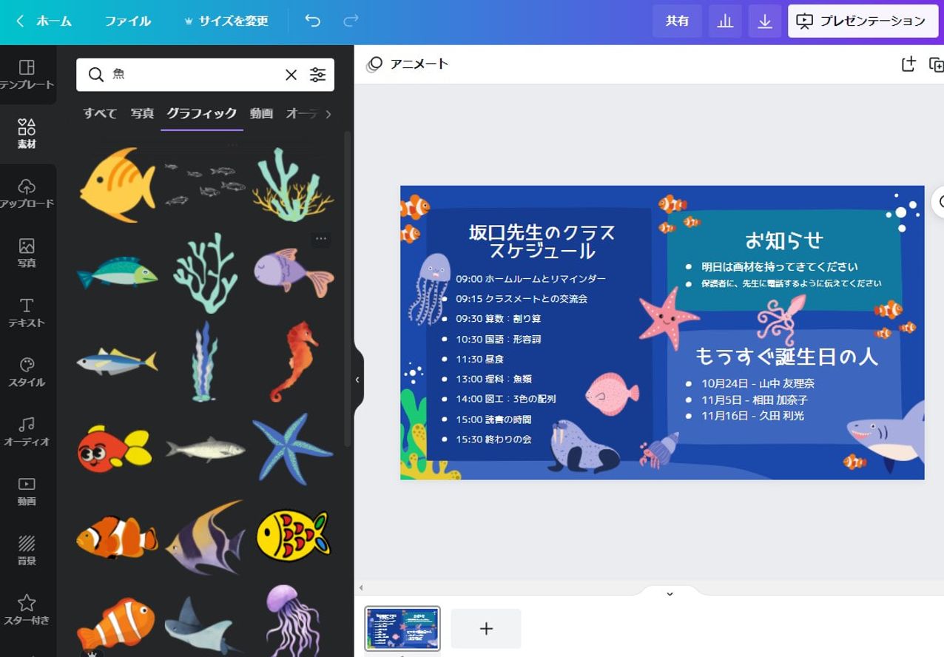The height and width of the screenshot is (657, 944).
Task: Switch to the グラフィック results tab
Action: 201,114
